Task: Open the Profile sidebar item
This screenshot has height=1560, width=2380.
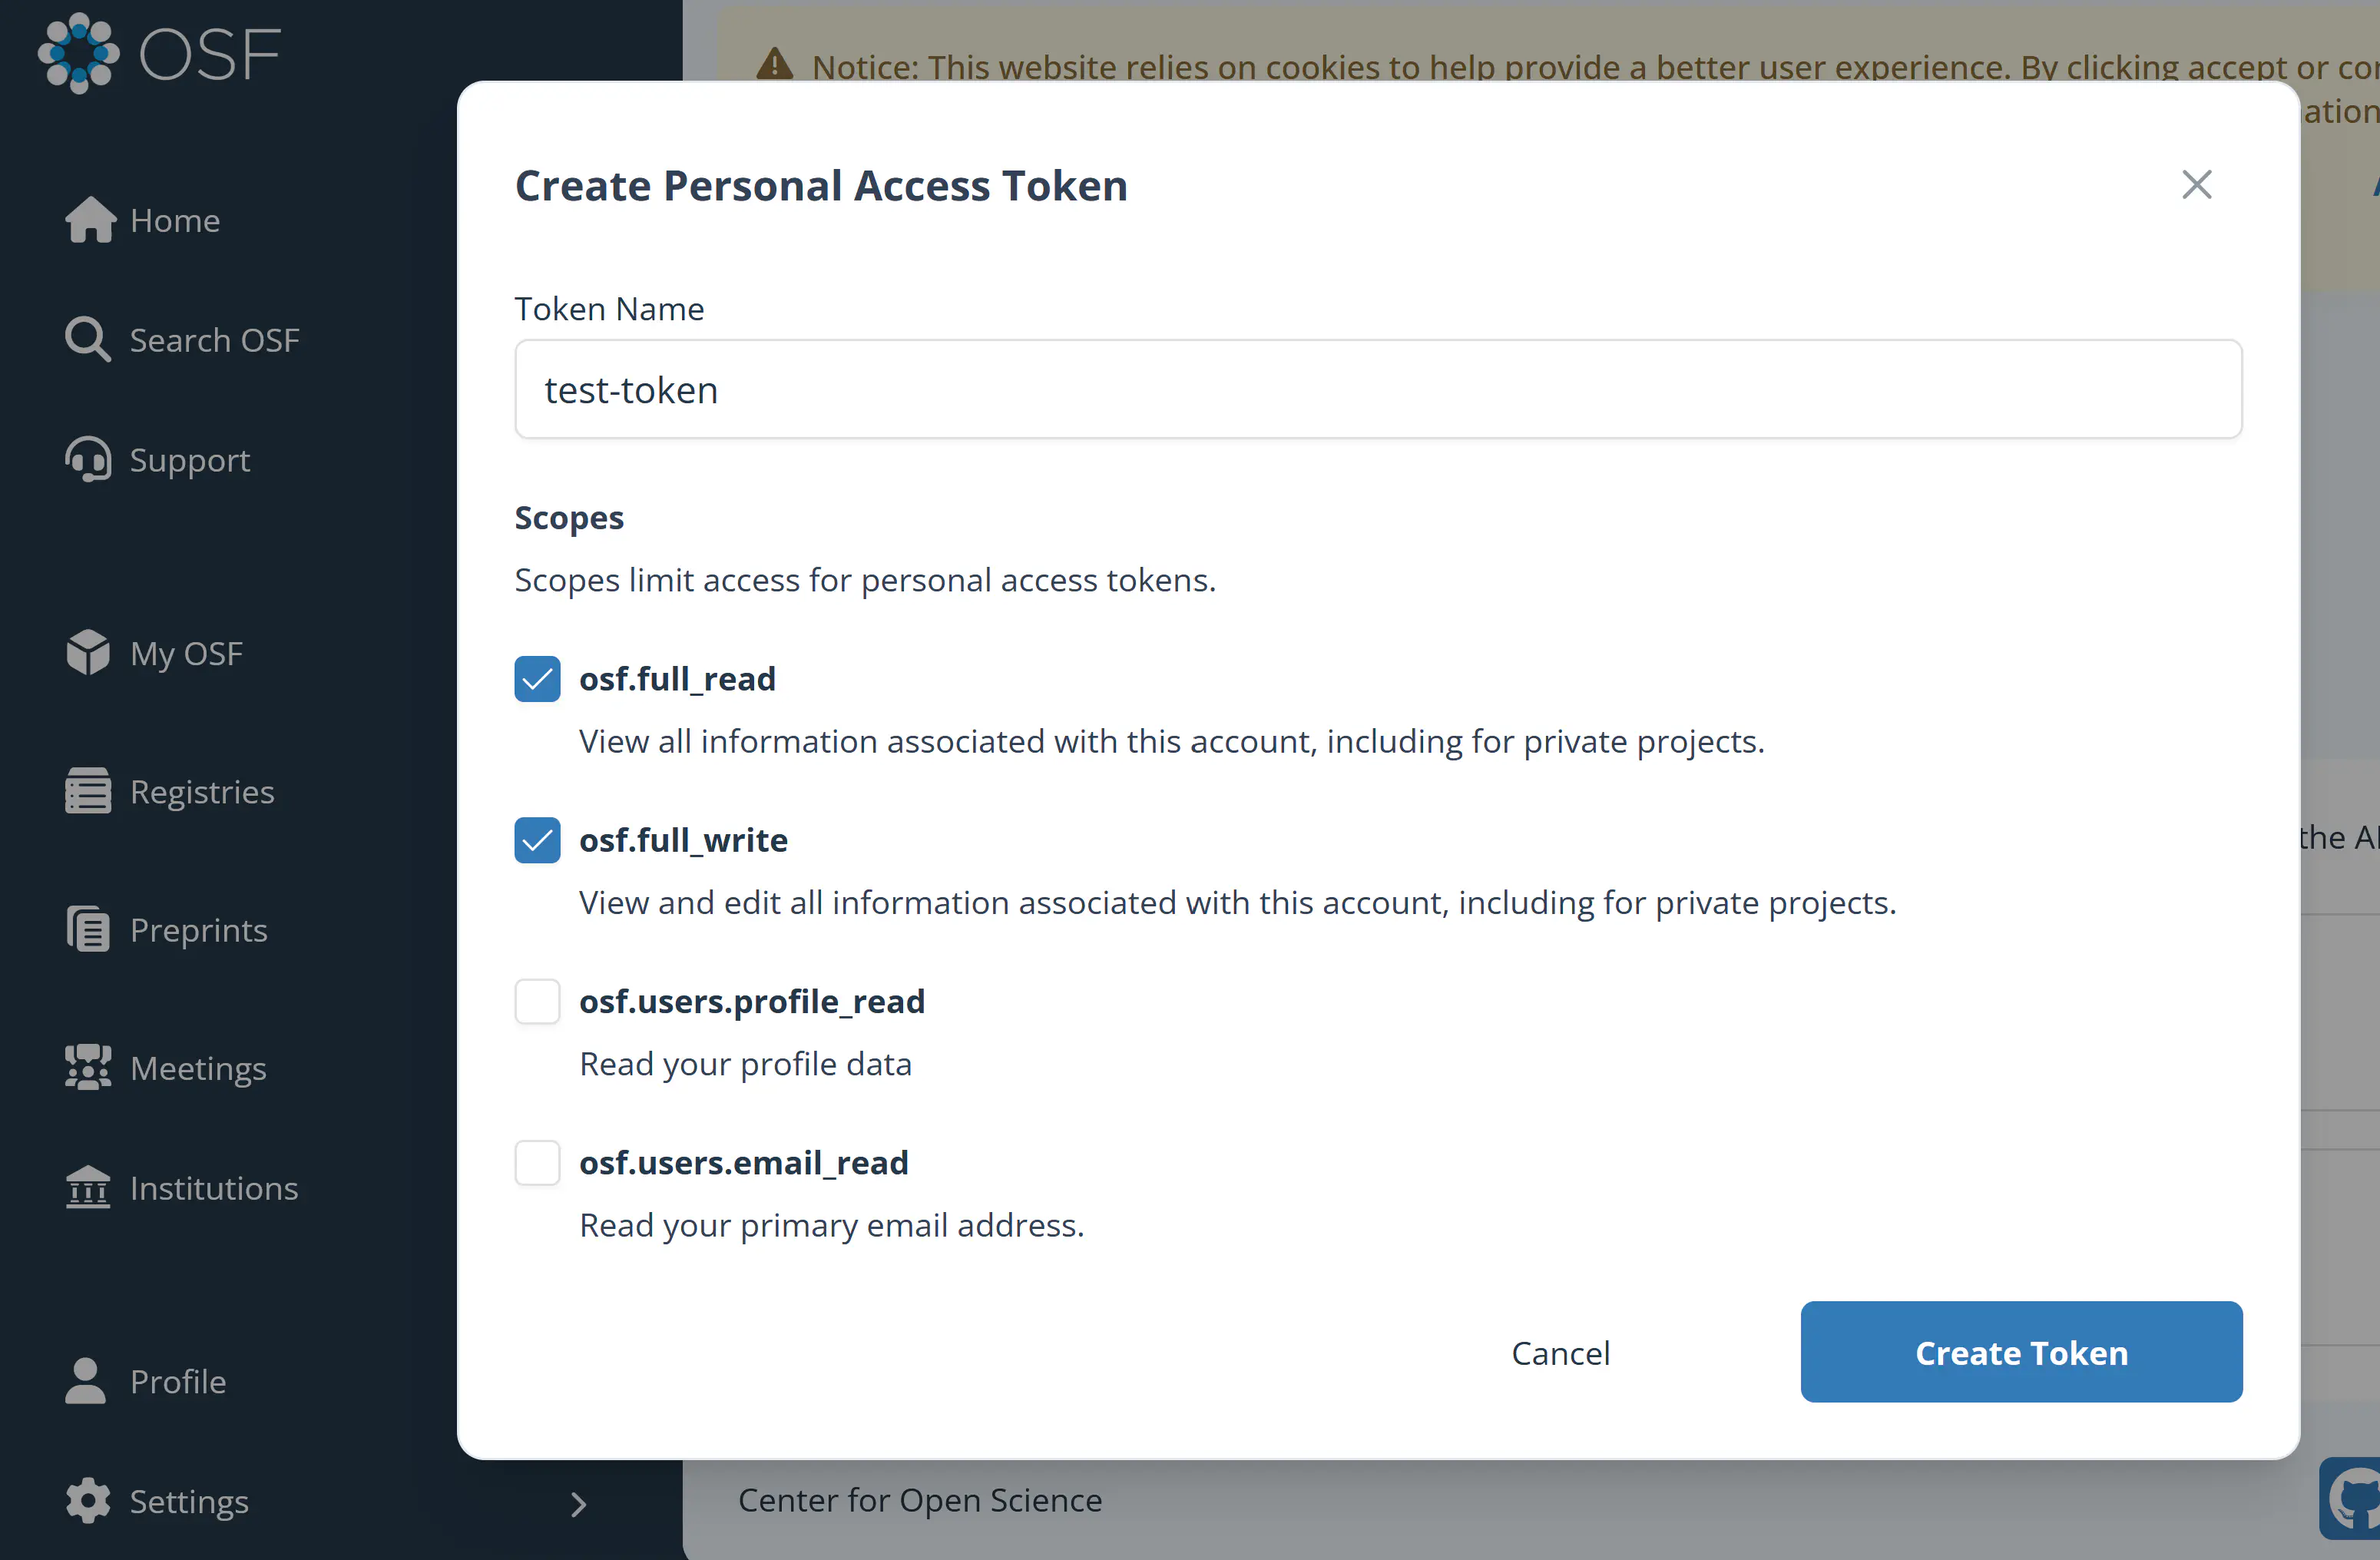Action: (178, 1381)
